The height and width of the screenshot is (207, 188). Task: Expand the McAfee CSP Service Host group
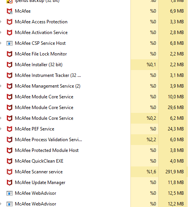click(1, 43)
